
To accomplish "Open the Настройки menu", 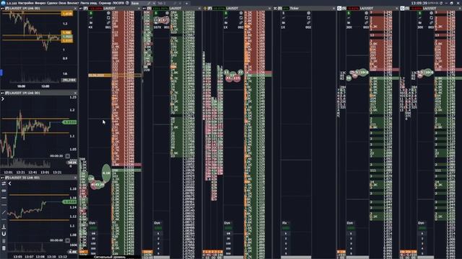I will coord(26,3).
